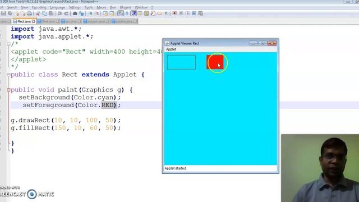Viewport: 359px width, 202px height.
Task: Open the Language menu
Action: coord(57,7)
